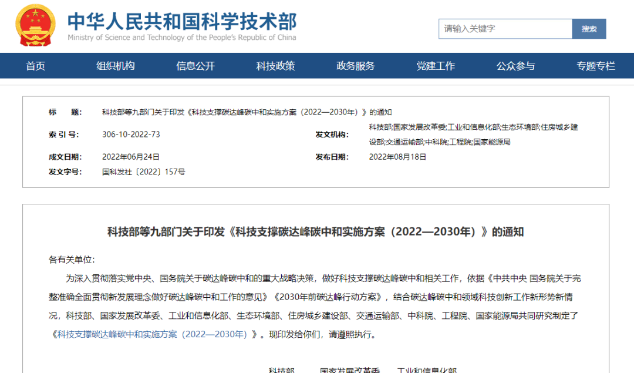Click the index number 306-10-2022-73
This screenshot has width=634, height=373.
click(131, 135)
